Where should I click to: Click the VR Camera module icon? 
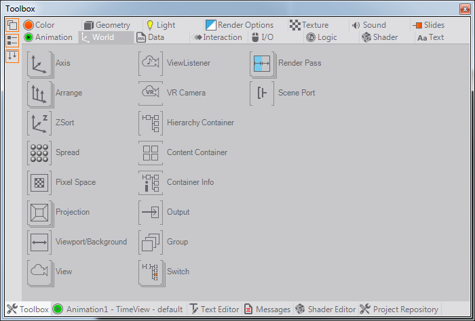(x=151, y=93)
